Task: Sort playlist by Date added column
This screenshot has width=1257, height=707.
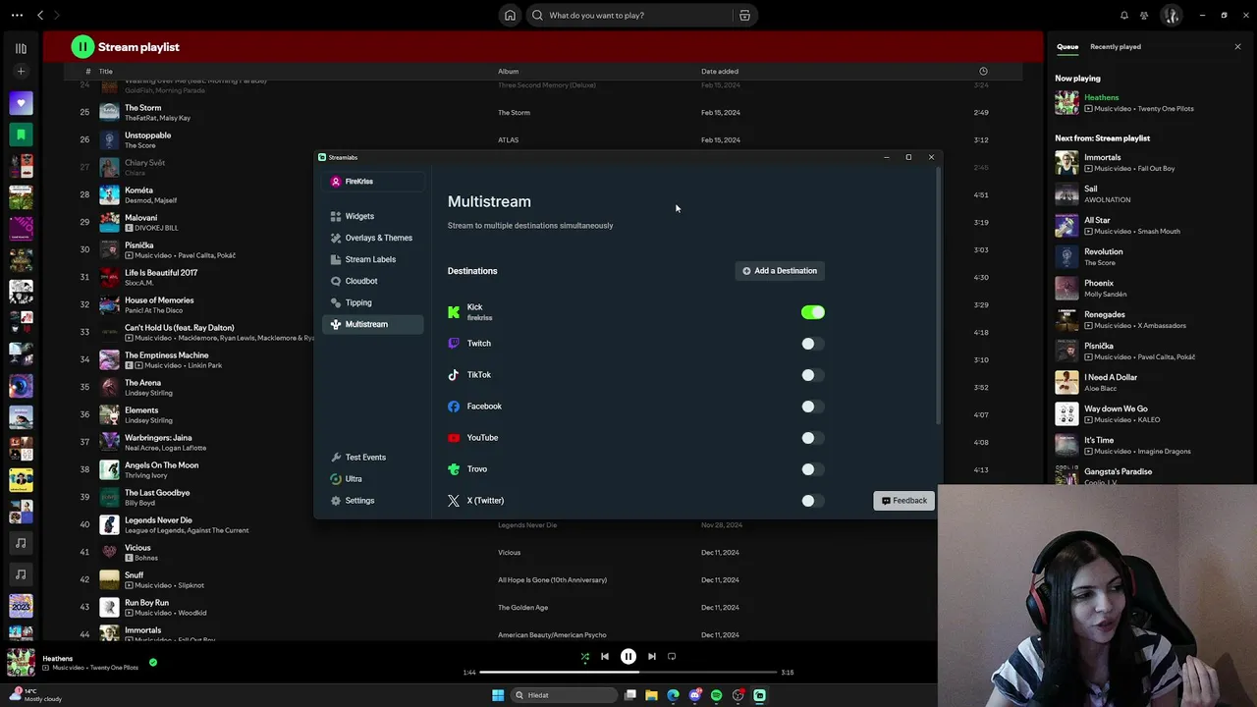Action: [720, 71]
